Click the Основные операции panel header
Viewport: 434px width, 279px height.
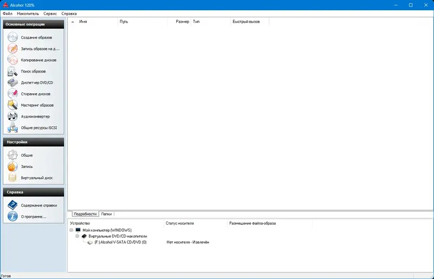34,24
